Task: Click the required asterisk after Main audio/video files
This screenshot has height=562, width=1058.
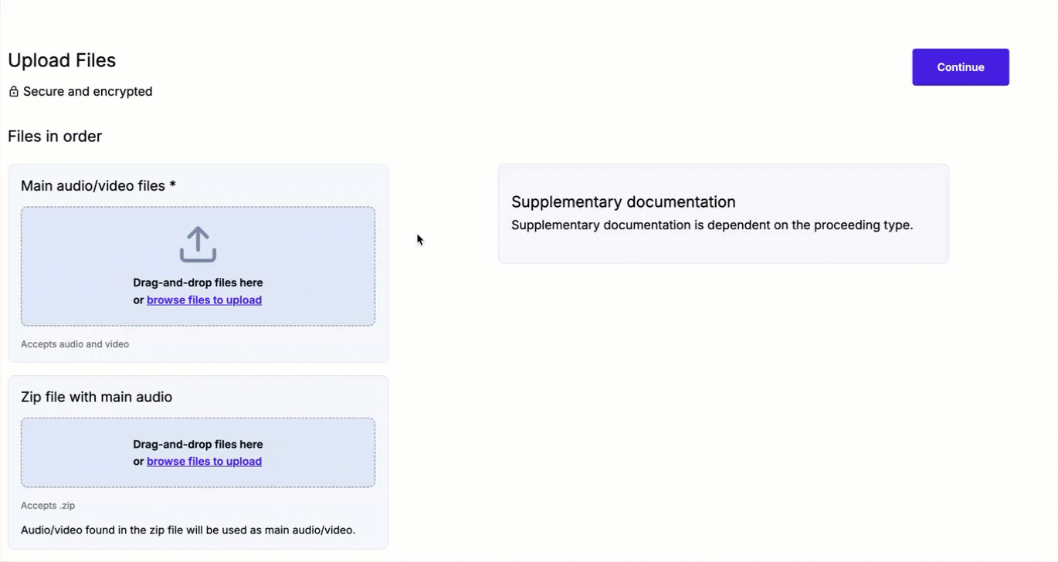Action: tap(173, 185)
